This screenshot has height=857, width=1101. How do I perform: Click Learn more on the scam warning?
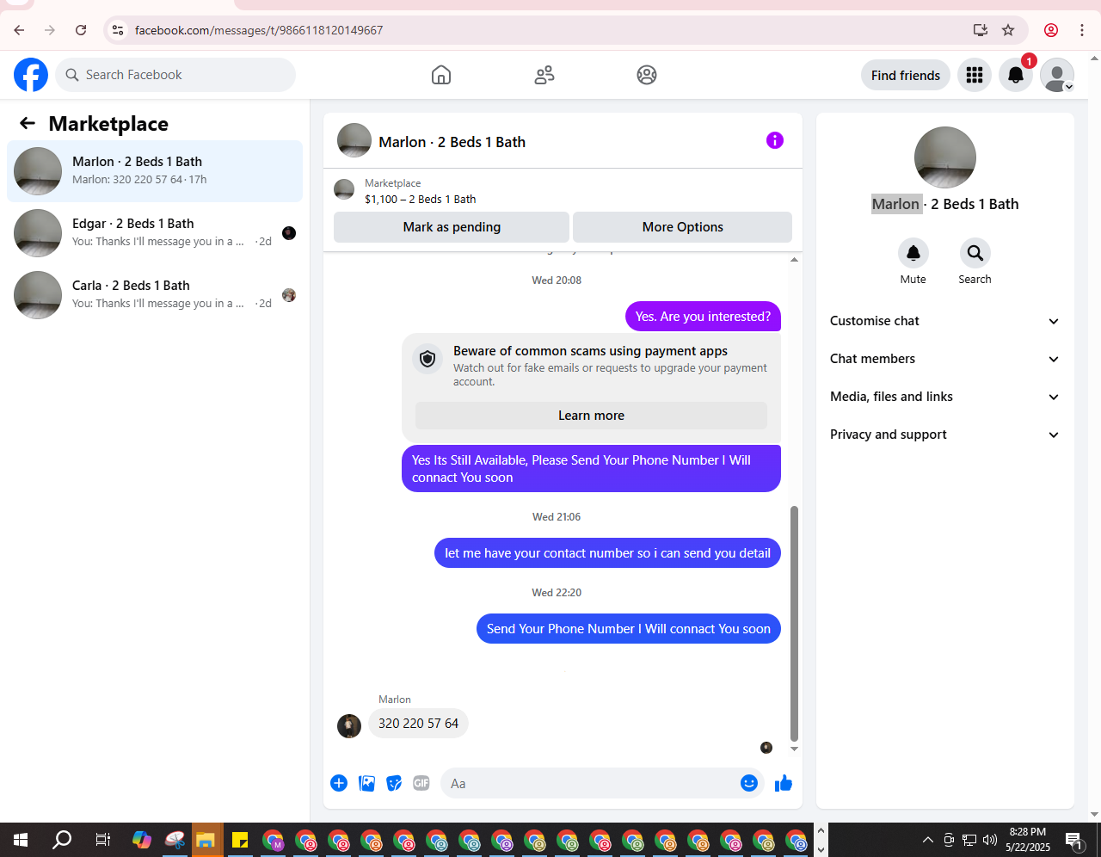[592, 416]
